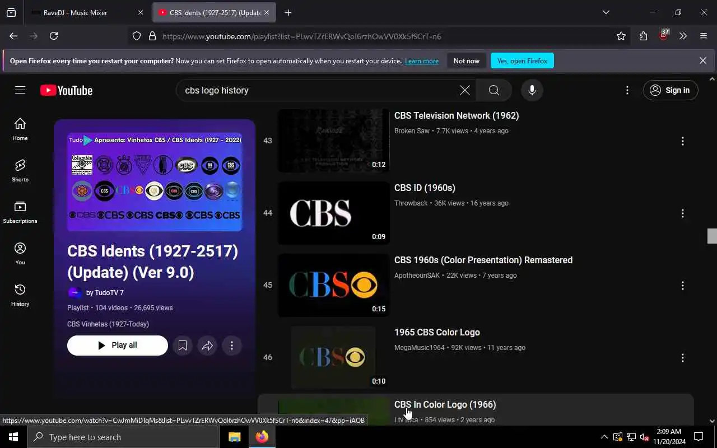Open the extension with 37 badge
717x448 pixels.
click(663, 35)
